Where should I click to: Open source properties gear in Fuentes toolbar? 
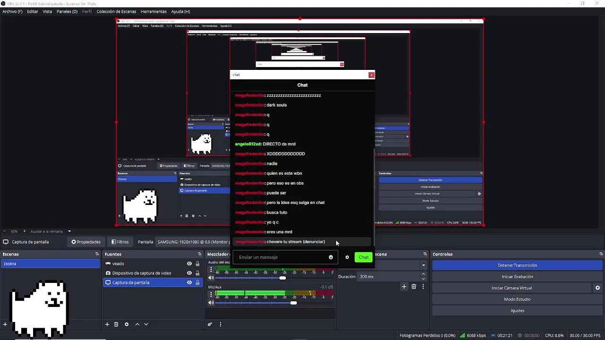(127, 324)
